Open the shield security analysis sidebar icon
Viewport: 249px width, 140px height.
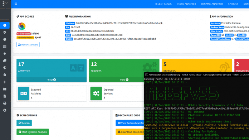[5, 68]
